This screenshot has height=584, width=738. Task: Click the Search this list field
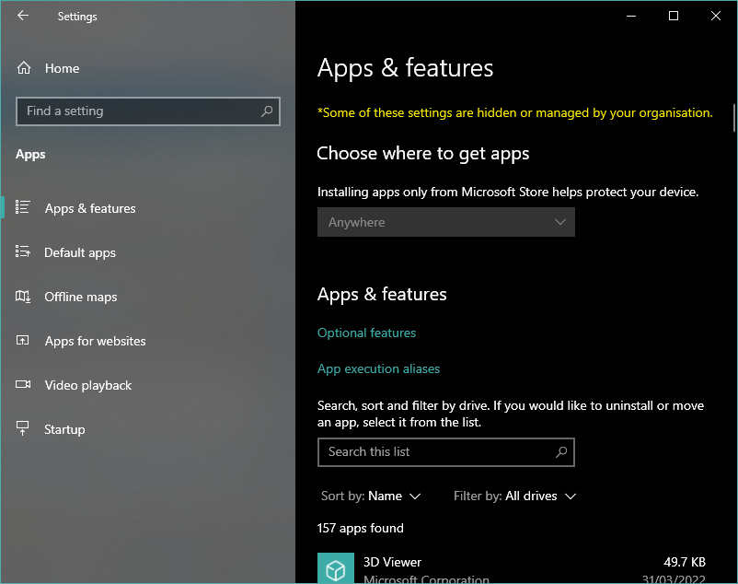[x=437, y=451]
